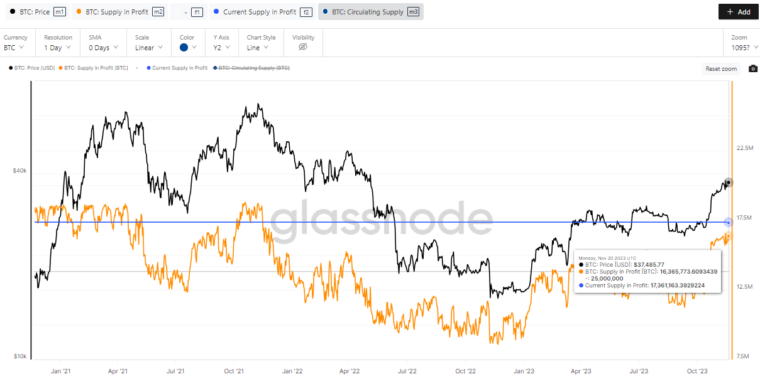Toggle the crossed-eye Visibility icon
This screenshot has width=760, height=384.
pyautogui.click(x=302, y=47)
